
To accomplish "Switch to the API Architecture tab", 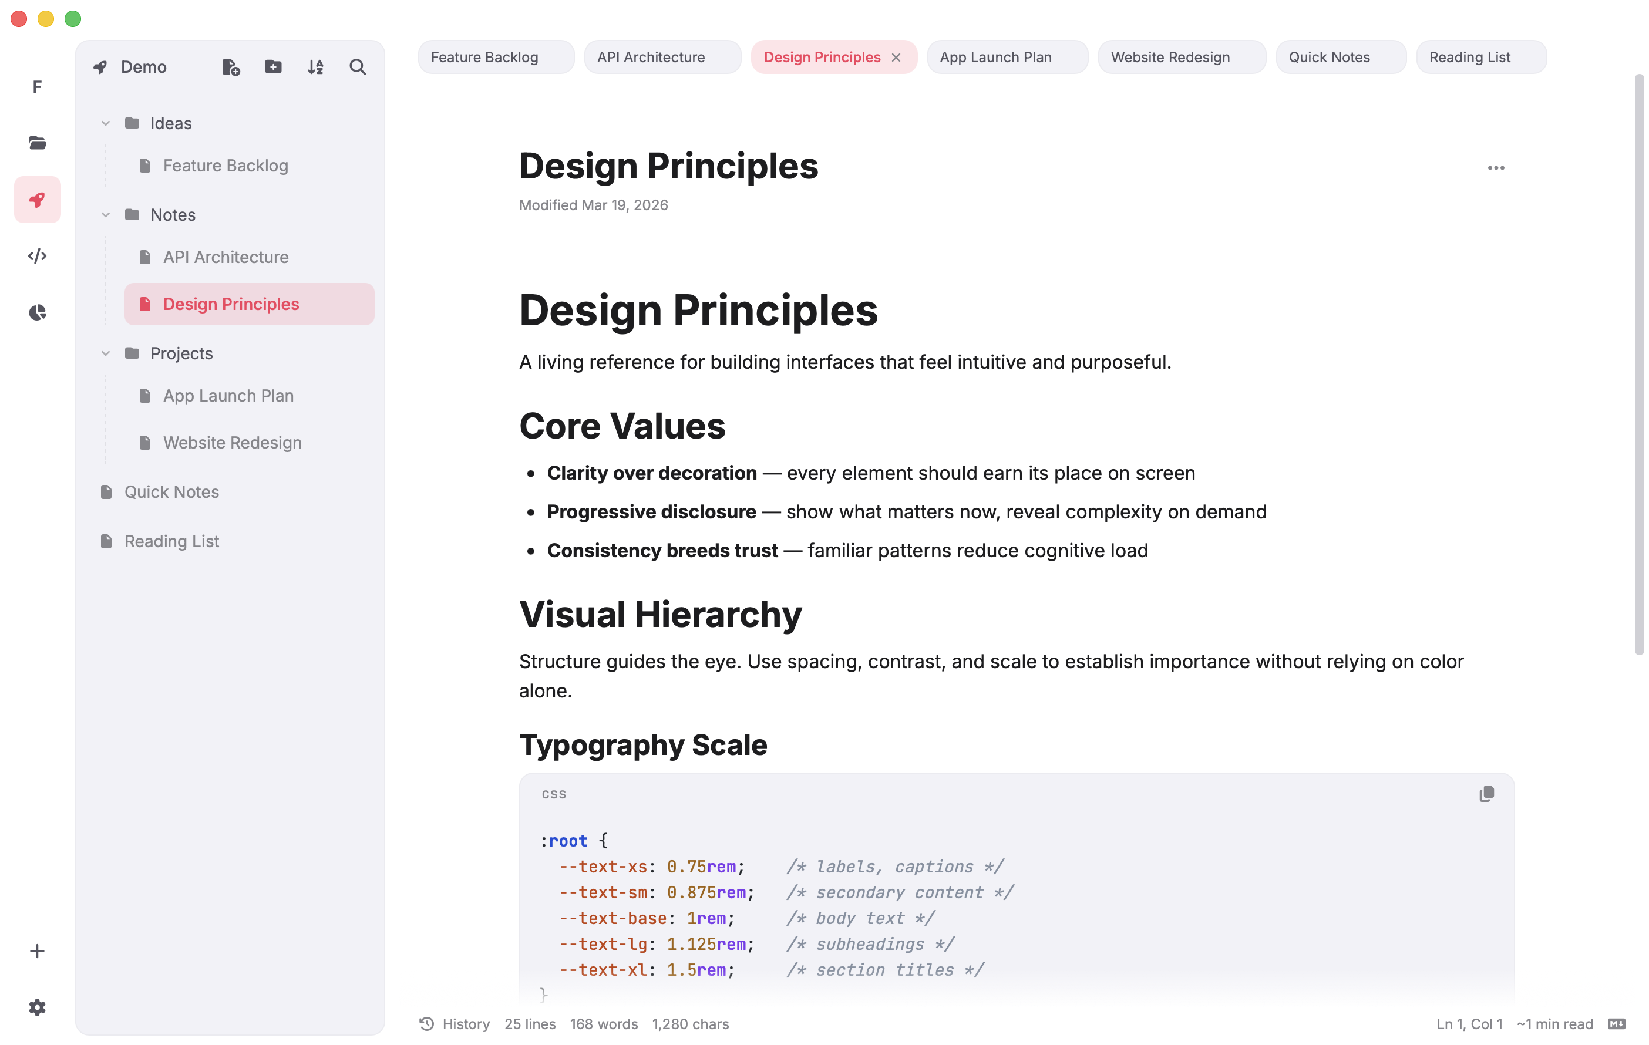I will point(662,58).
